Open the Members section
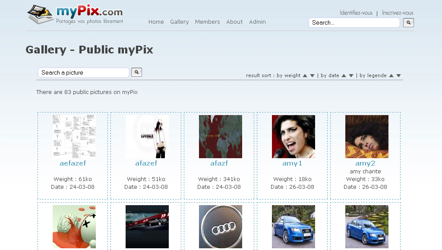The width and height of the screenshot is (442, 250). click(x=208, y=22)
